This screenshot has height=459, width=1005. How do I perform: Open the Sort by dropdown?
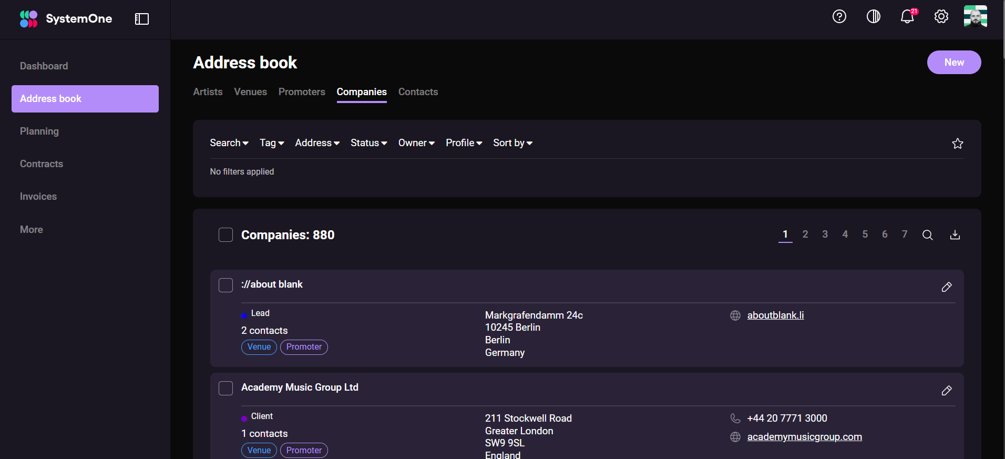pyautogui.click(x=513, y=143)
